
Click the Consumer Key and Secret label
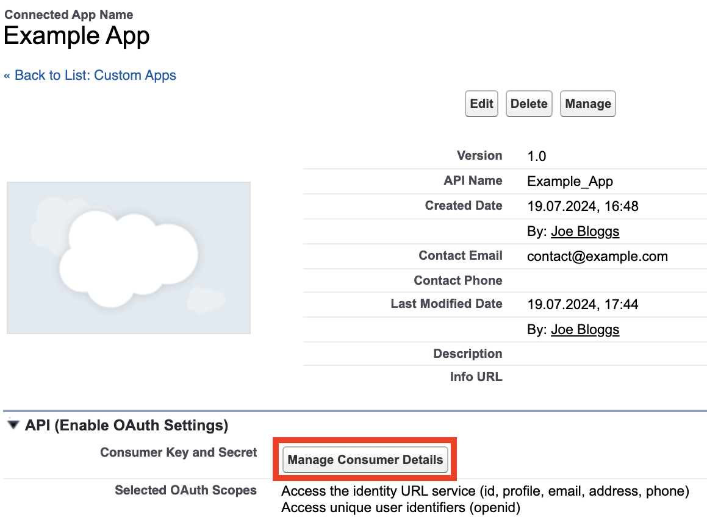coord(178,452)
